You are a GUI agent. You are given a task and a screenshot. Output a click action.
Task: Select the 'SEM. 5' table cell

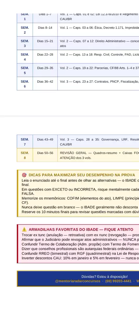(25, 71)
